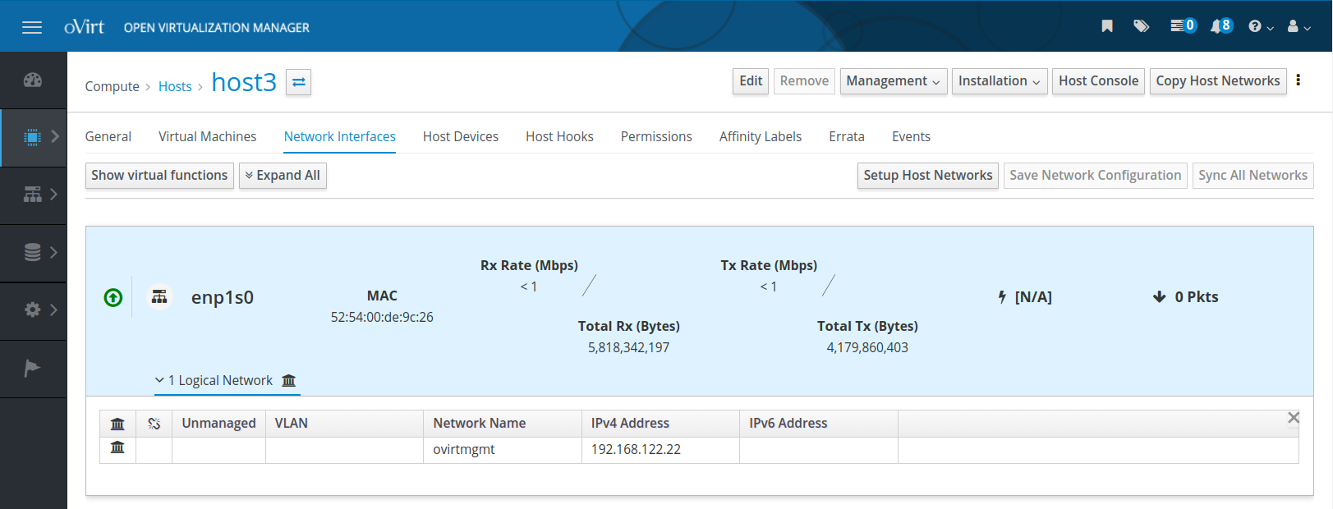Switch to the Virtual Machines tab

(x=207, y=137)
